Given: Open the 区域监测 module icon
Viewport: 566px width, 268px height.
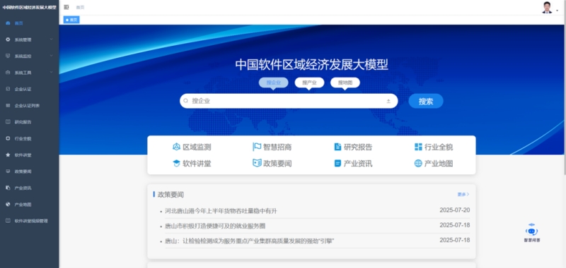Looking at the screenshot, I should (x=176, y=147).
